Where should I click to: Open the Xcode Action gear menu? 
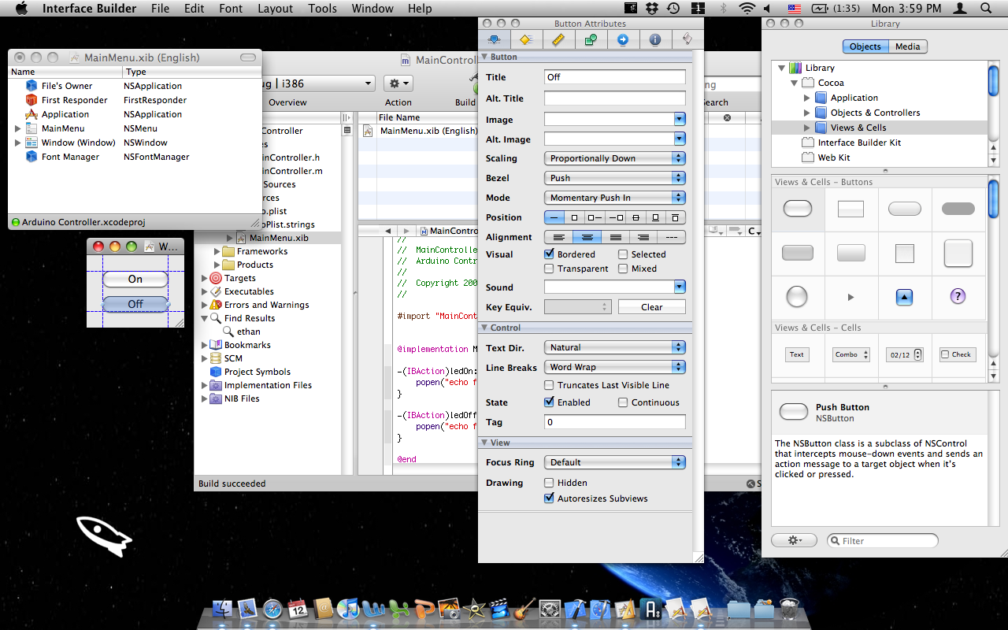point(398,83)
